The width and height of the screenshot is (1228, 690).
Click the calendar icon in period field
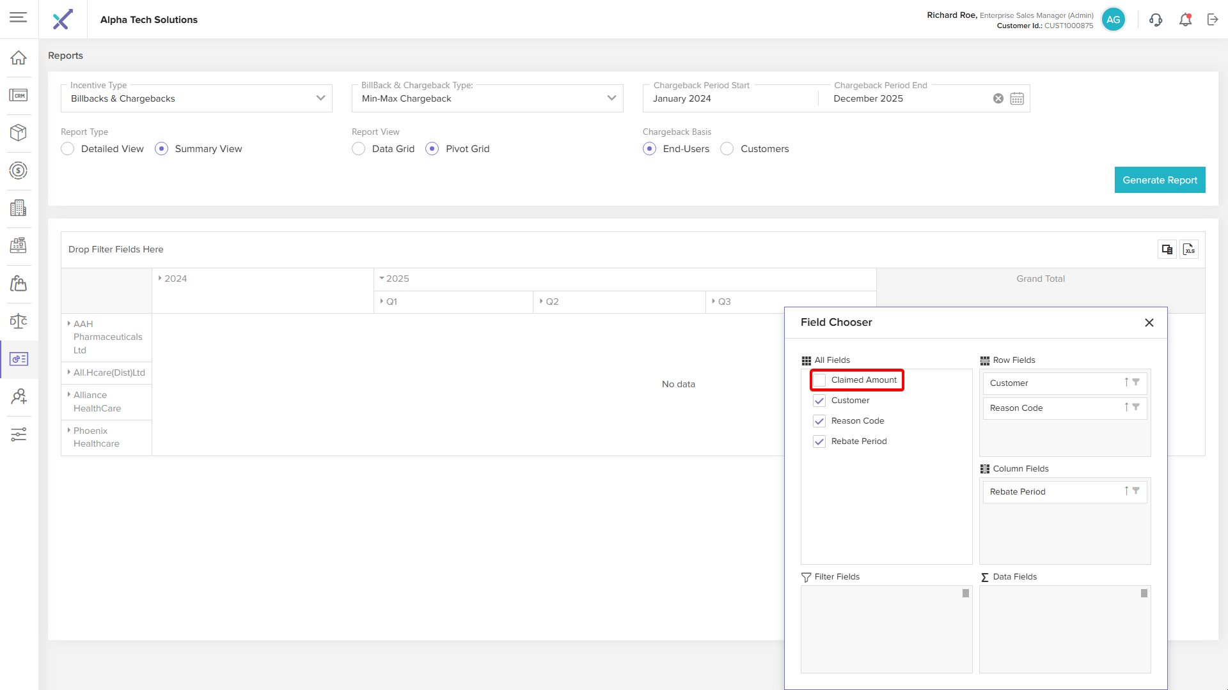(1017, 98)
